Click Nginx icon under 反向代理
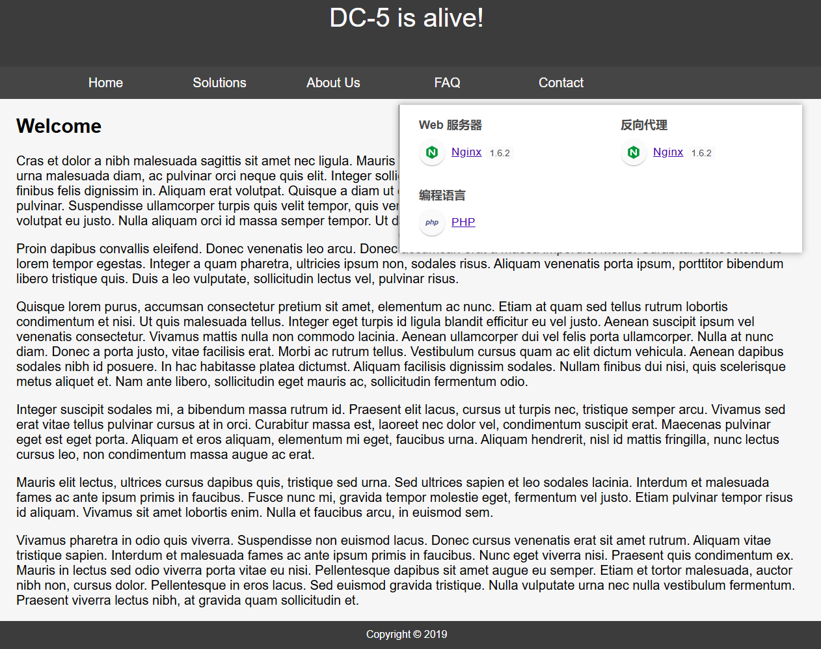 634,152
